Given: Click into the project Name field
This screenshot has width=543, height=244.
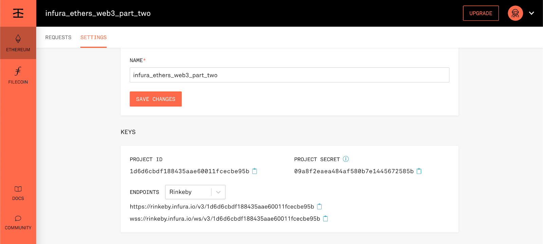Looking at the screenshot, I should pos(289,75).
